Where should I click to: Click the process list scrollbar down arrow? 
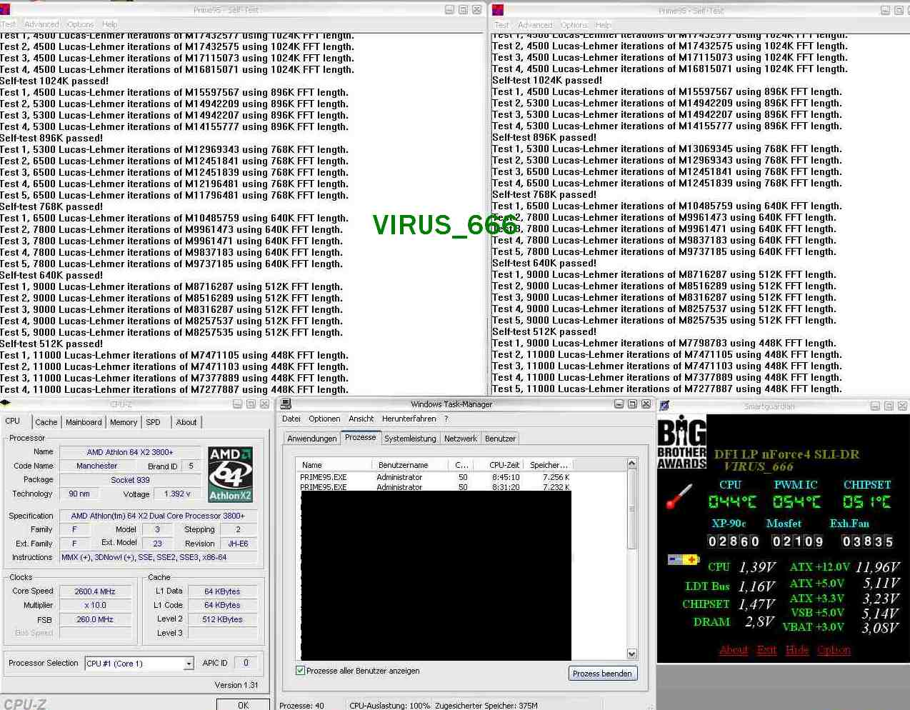[631, 654]
